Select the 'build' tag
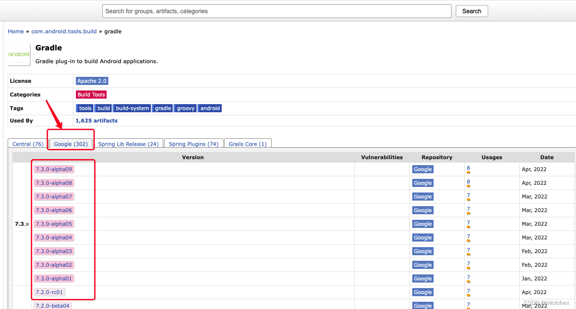Image resolution: width=576 pixels, height=309 pixels. (104, 108)
